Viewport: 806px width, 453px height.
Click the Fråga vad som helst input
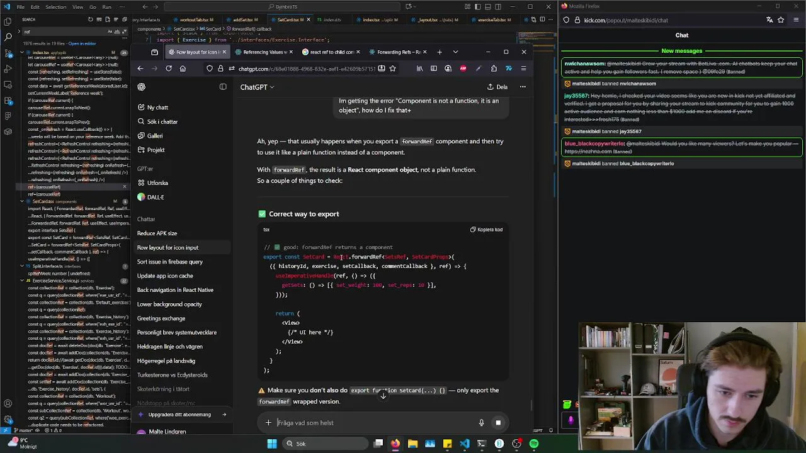point(375,423)
